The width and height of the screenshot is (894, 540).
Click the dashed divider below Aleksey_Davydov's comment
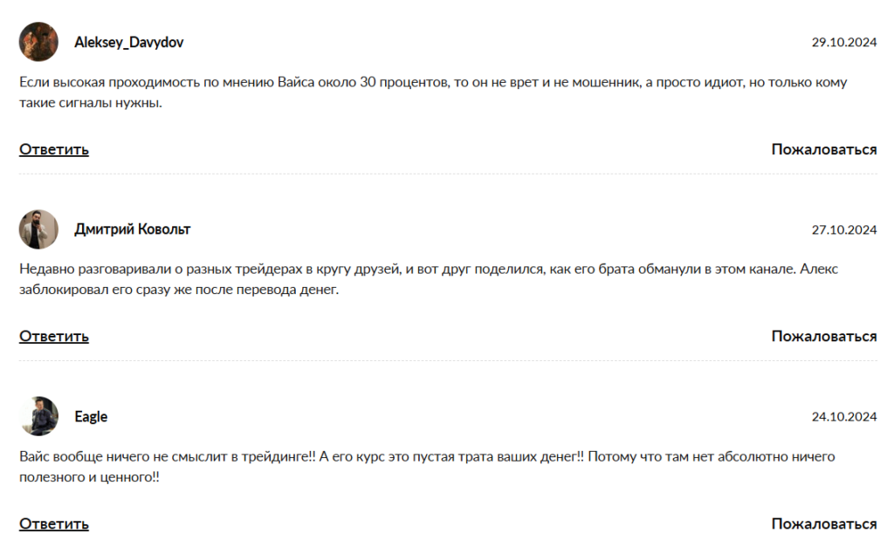[x=448, y=174]
